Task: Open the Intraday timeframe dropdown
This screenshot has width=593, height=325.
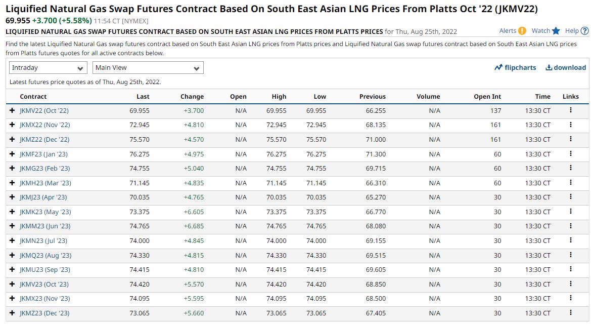Action: tap(49, 68)
